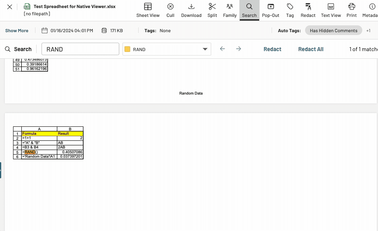
Task: Expand the collapsed left side panel handle
Action: click(1, 170)
